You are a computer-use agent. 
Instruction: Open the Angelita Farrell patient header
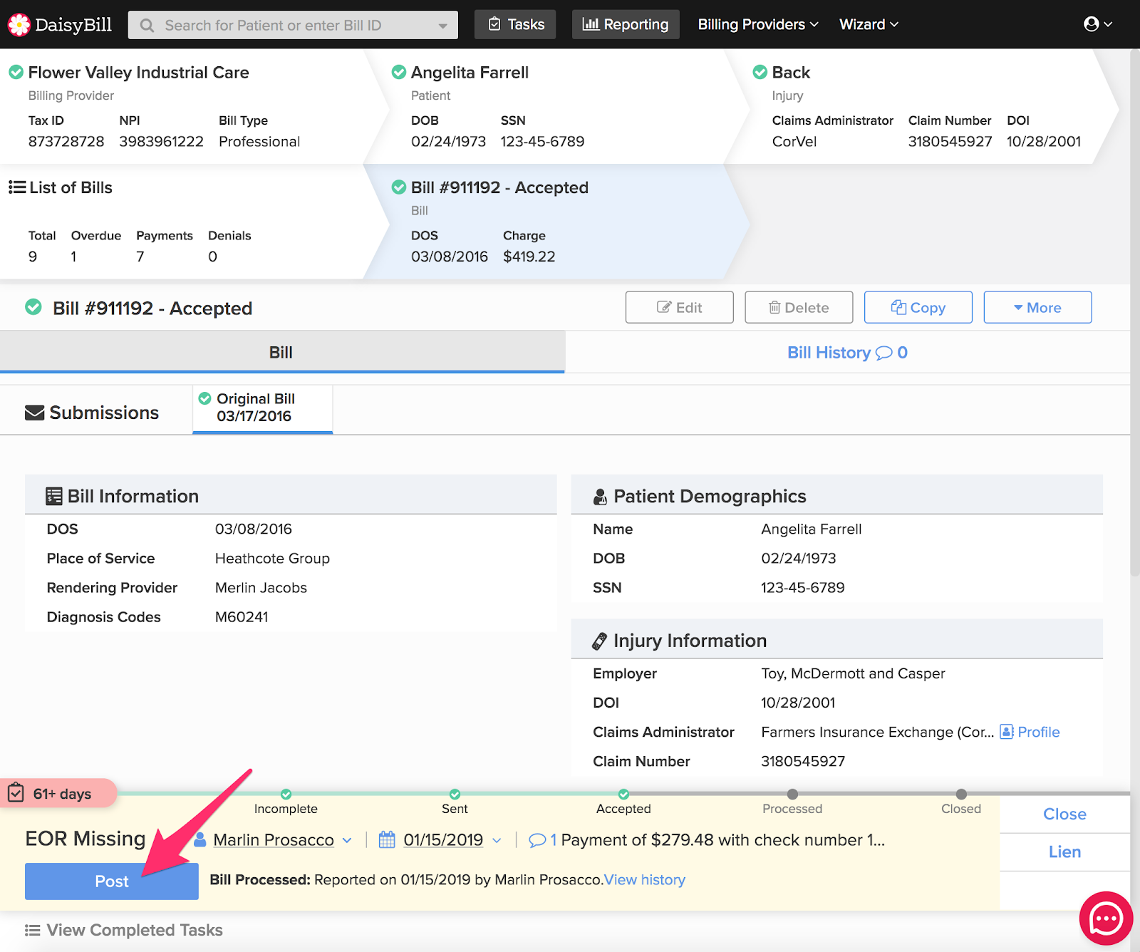tap(470, 72)
